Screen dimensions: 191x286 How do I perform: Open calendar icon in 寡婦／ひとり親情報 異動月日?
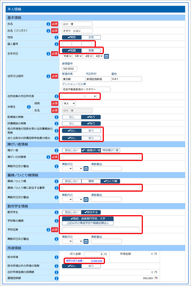(x=86, y=200)
